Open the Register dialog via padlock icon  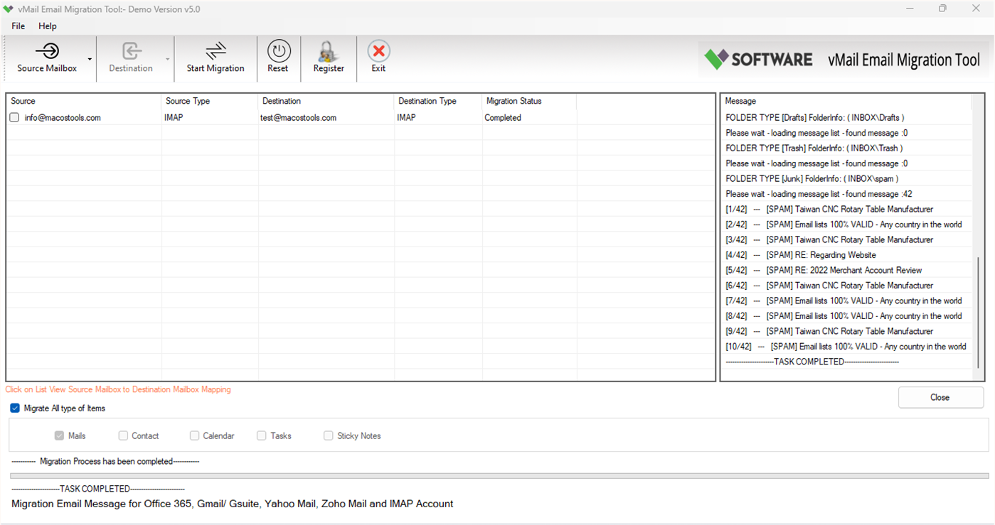[328, 57]
